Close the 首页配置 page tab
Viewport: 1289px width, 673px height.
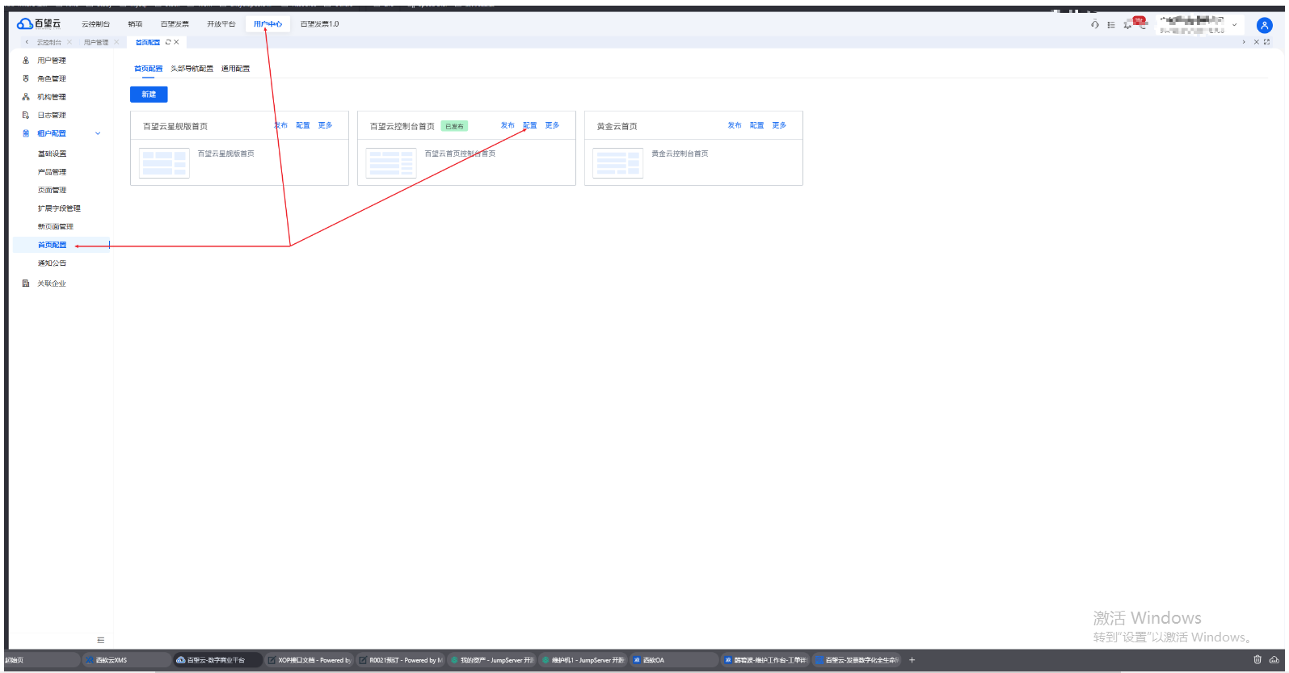pos(176,42)
